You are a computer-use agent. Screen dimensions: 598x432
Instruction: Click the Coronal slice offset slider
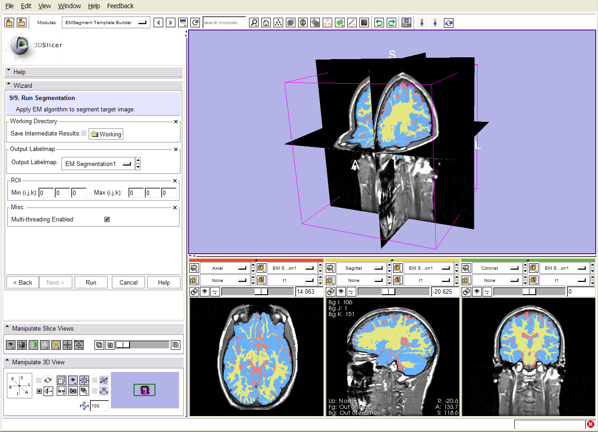(529, 292)
